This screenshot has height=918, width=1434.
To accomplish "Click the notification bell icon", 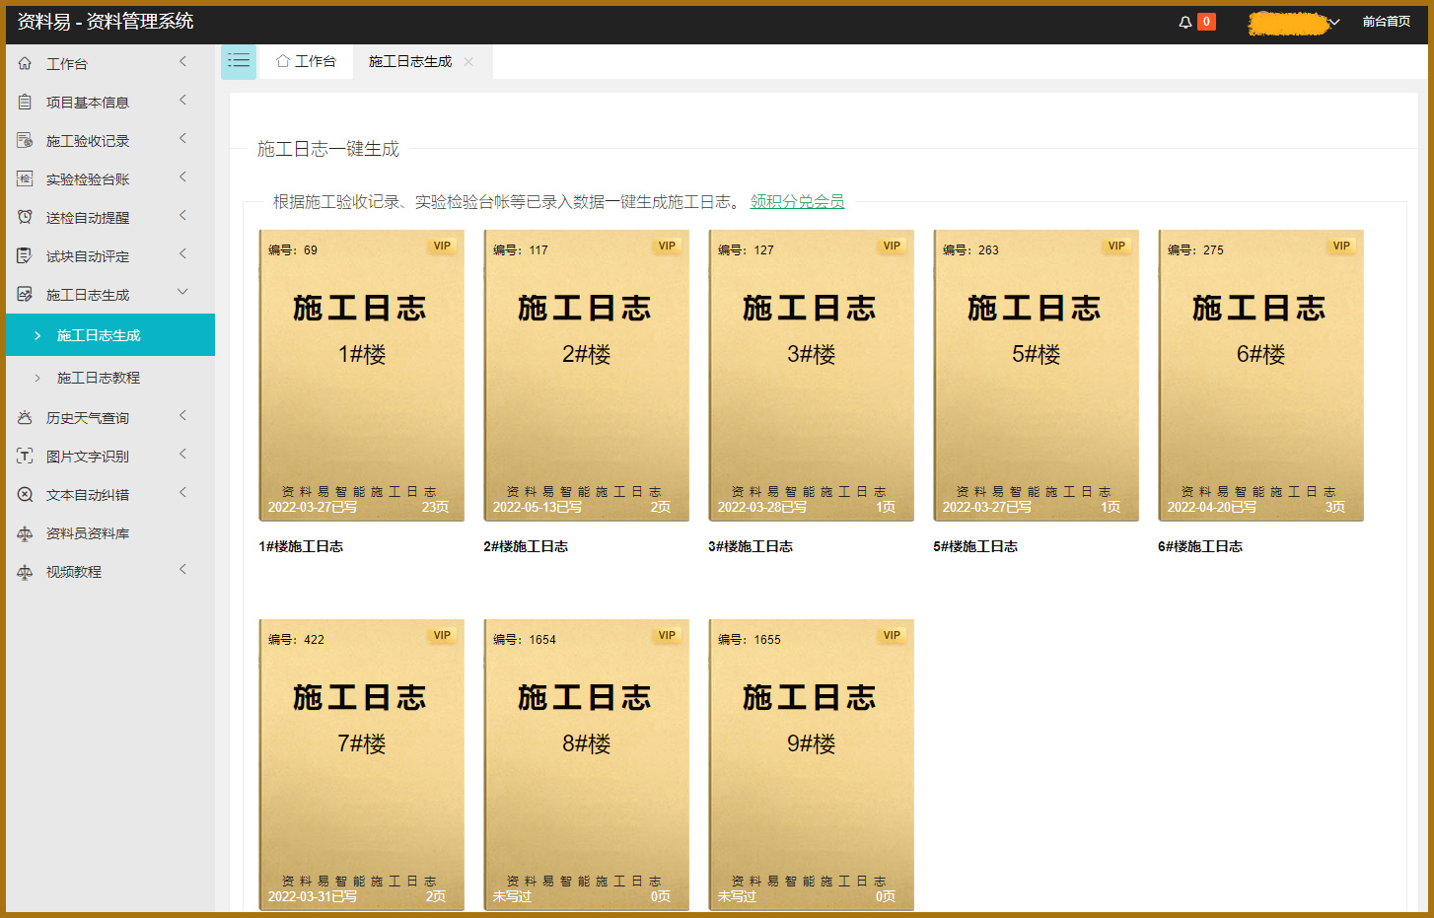I will coord(1184,22).
